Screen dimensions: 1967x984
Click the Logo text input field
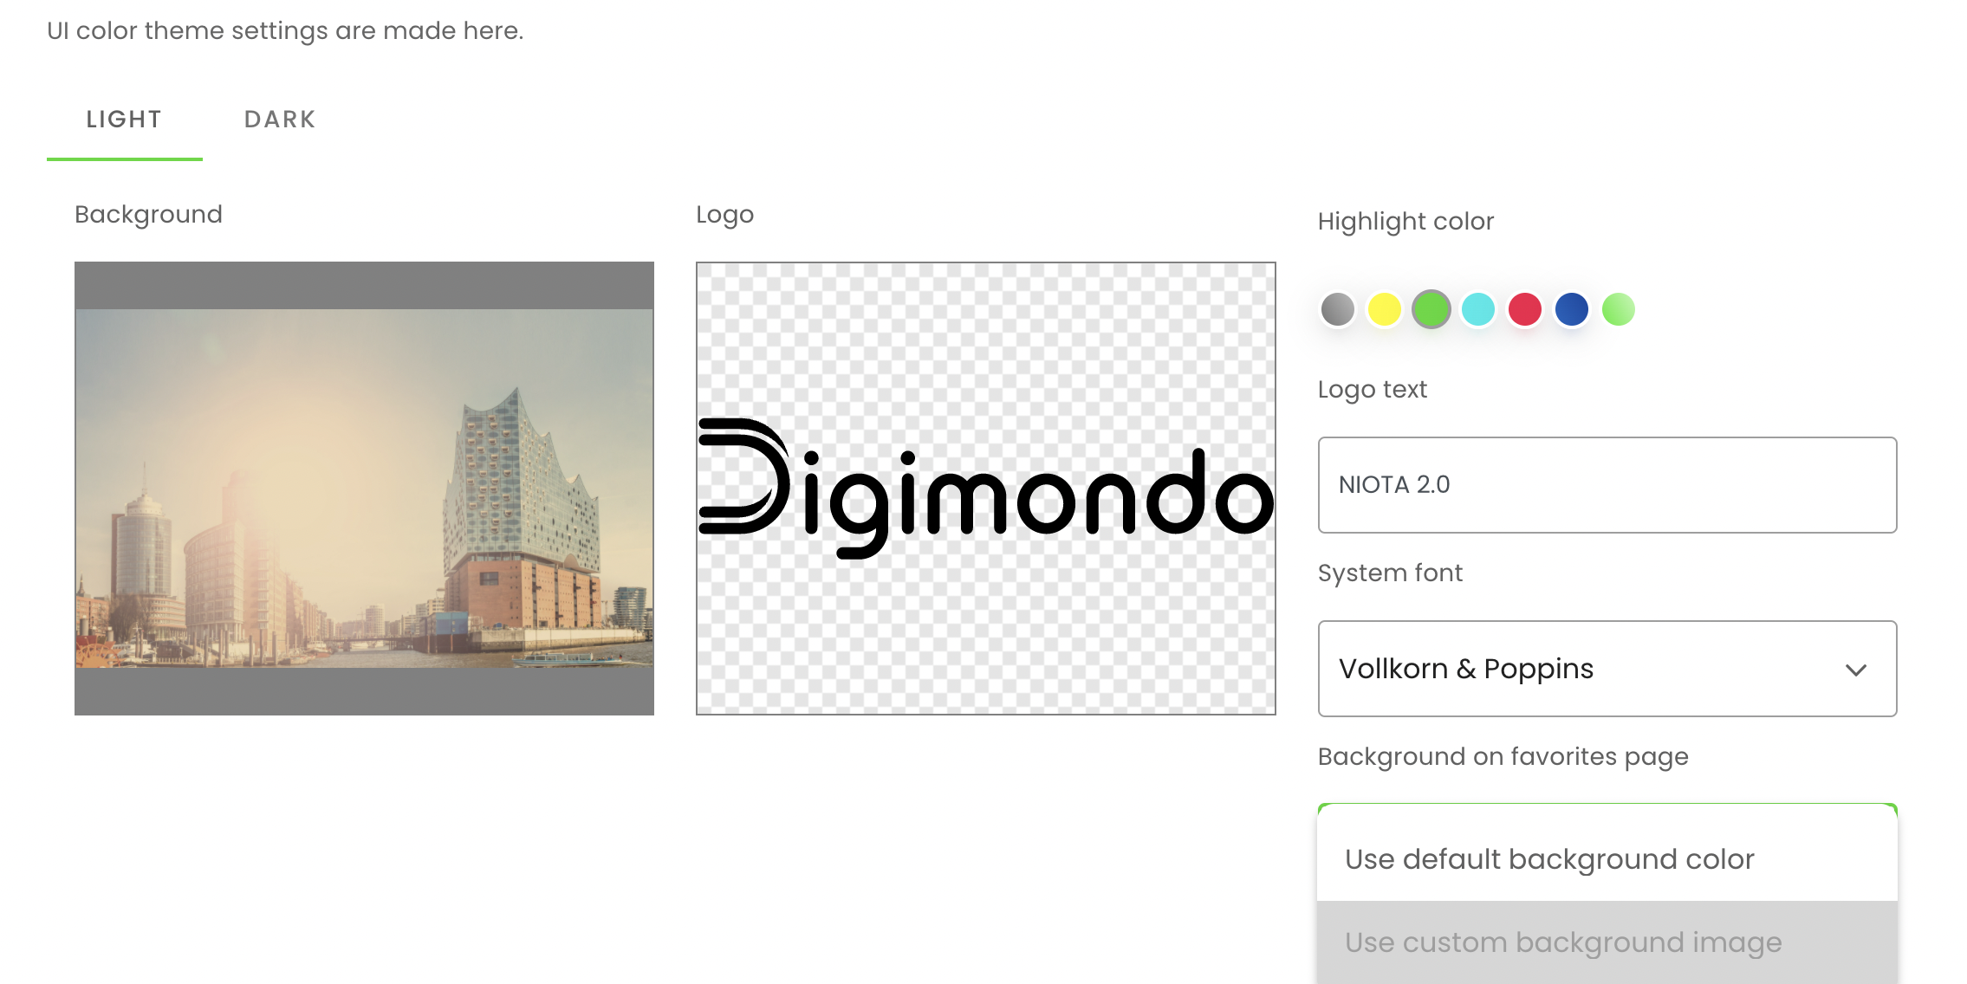coord(1607,485)
